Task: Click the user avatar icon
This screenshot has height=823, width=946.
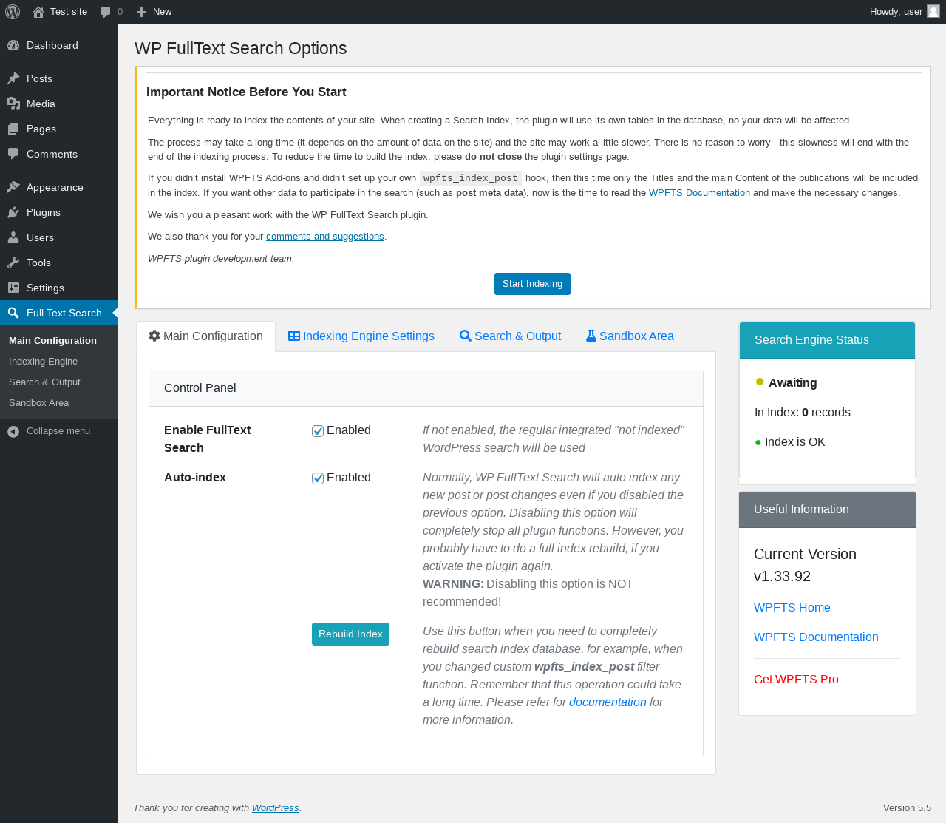Action: point(933,12)
